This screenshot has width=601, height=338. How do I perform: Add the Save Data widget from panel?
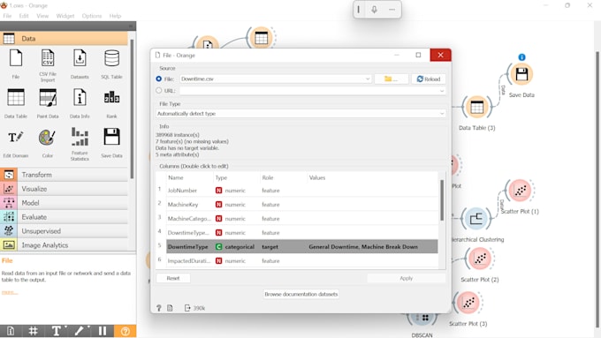pyautogui.click(x=111, y=143)
